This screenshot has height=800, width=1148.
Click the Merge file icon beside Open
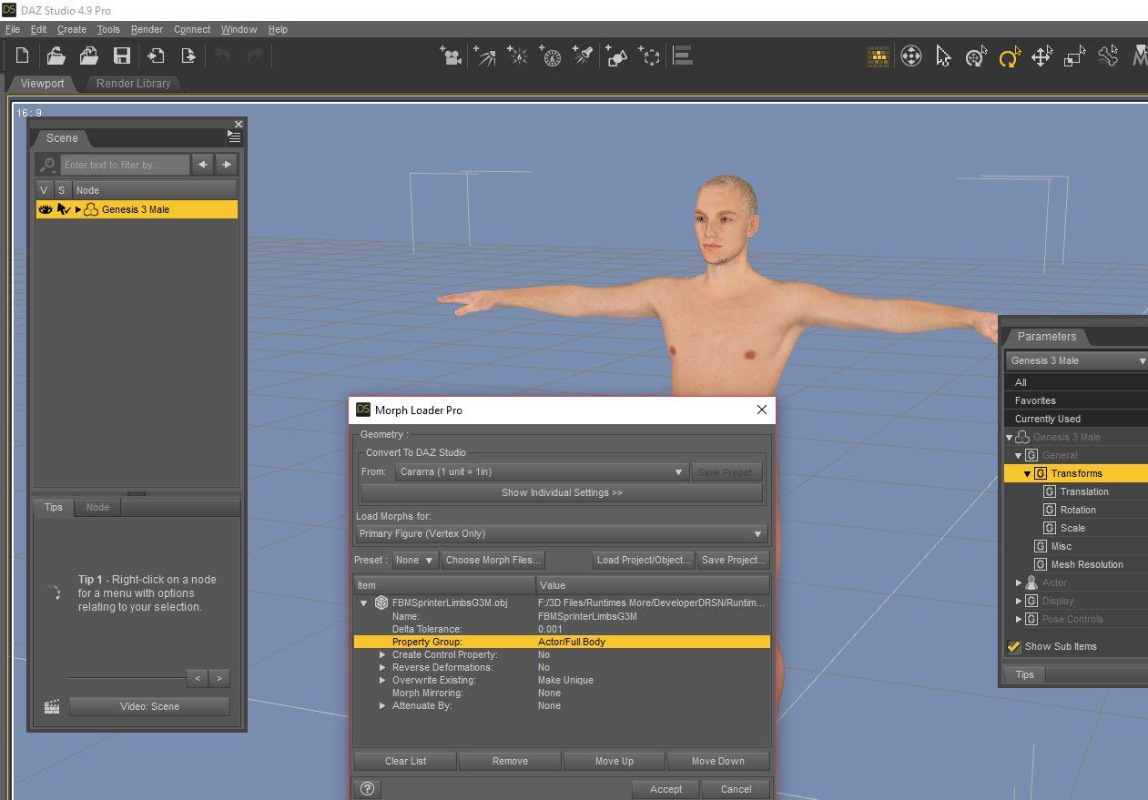88,56
